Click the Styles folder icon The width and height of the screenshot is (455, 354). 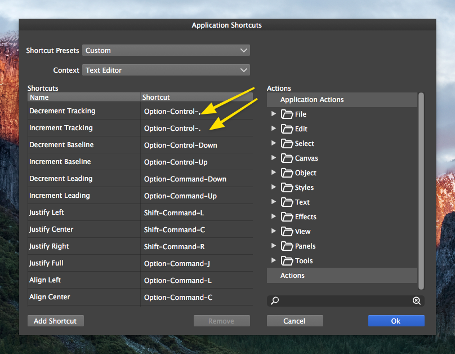287,188
